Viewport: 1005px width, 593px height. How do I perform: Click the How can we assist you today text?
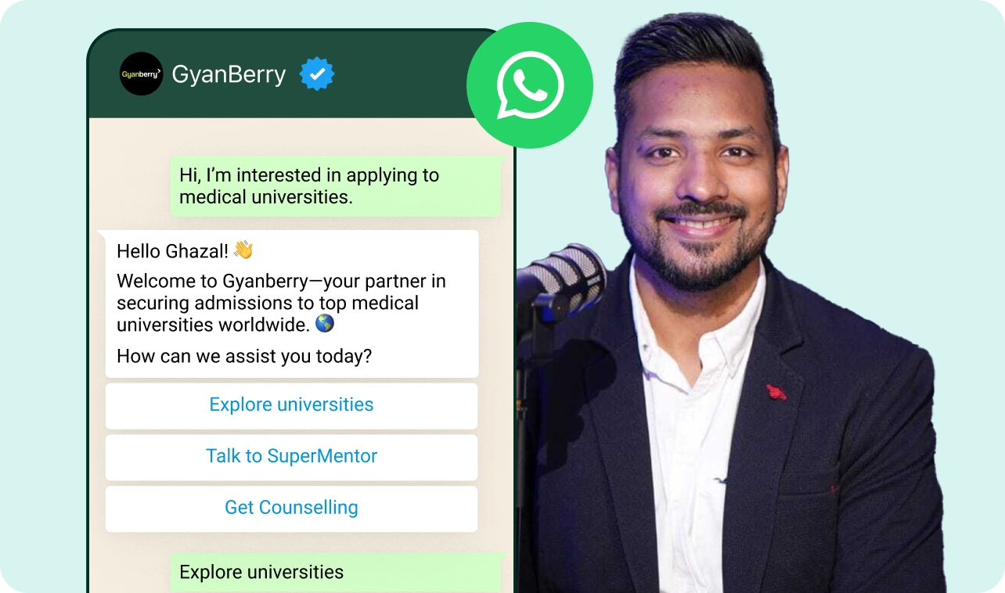tap(244, 357)
